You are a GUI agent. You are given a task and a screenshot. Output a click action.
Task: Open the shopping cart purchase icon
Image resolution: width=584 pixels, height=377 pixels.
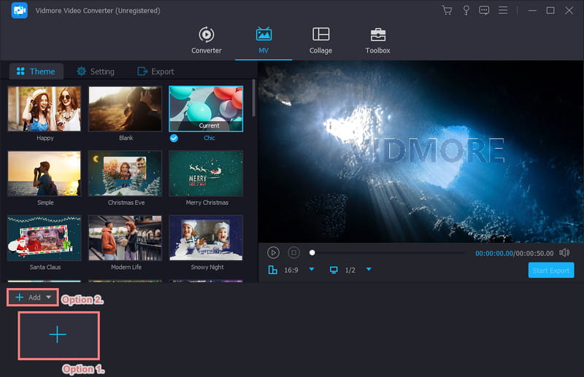(447, 10)
